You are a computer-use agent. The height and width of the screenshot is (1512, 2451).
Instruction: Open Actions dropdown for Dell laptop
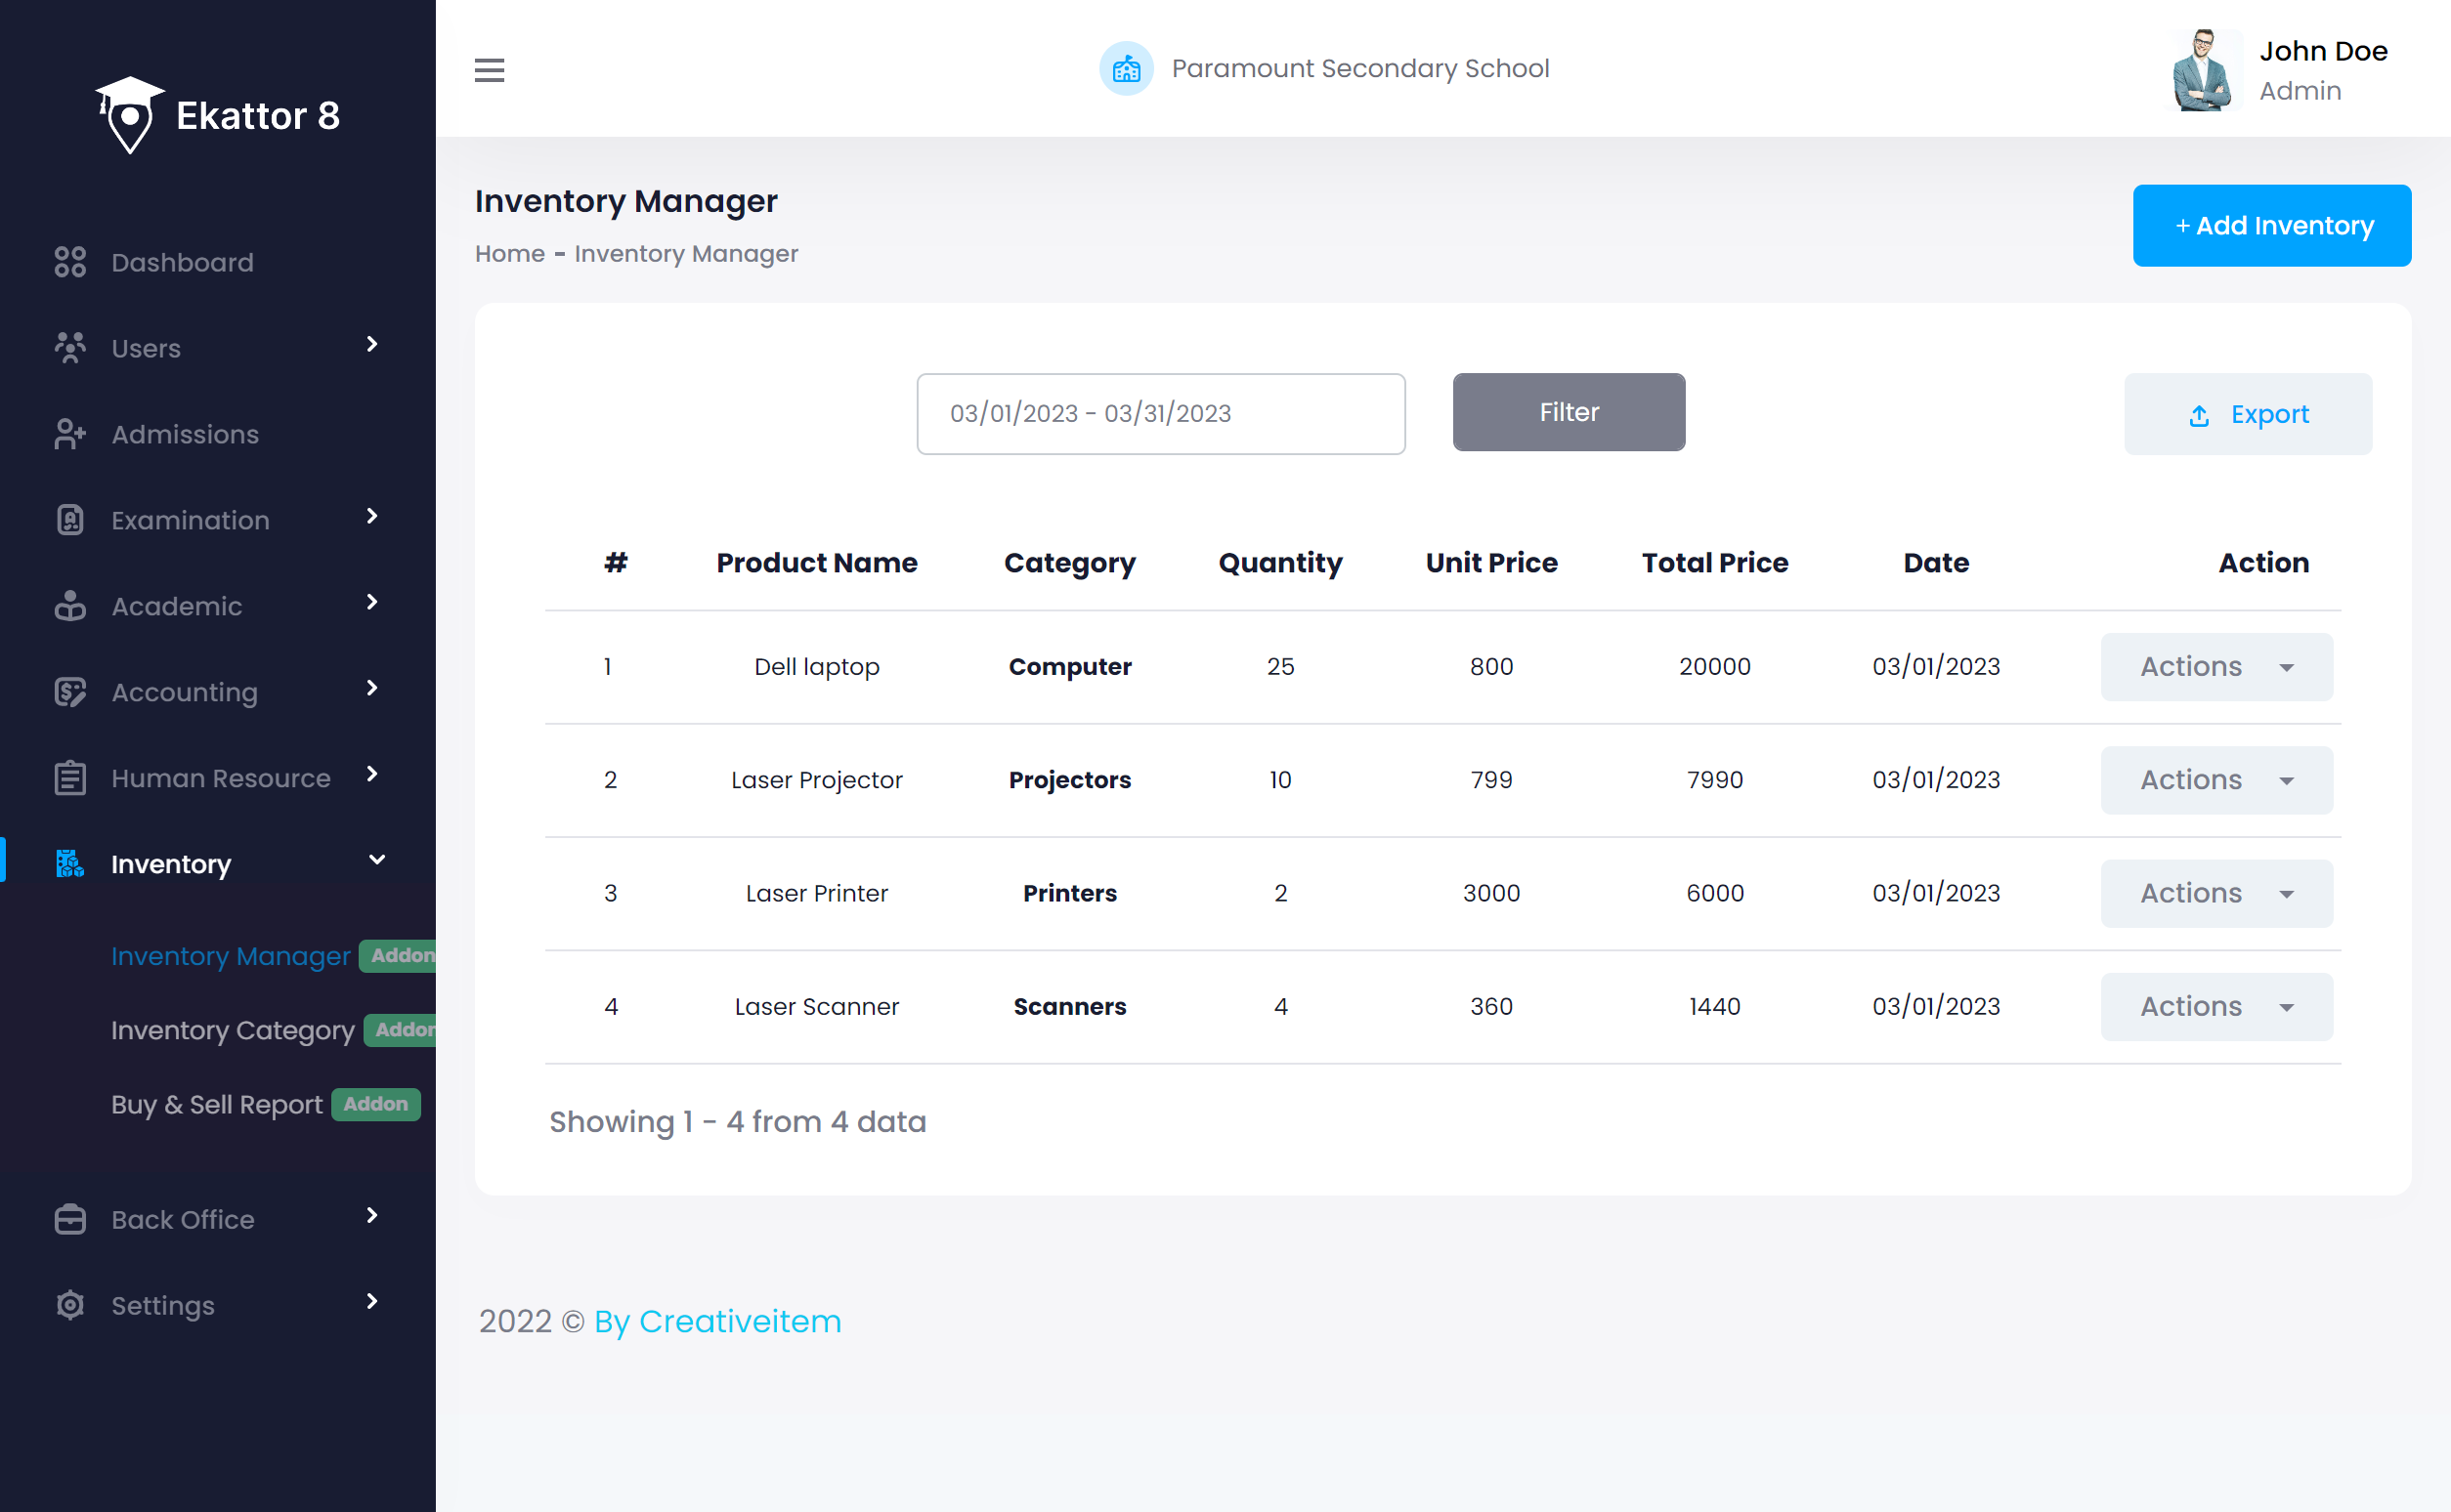coord(2215,667)
